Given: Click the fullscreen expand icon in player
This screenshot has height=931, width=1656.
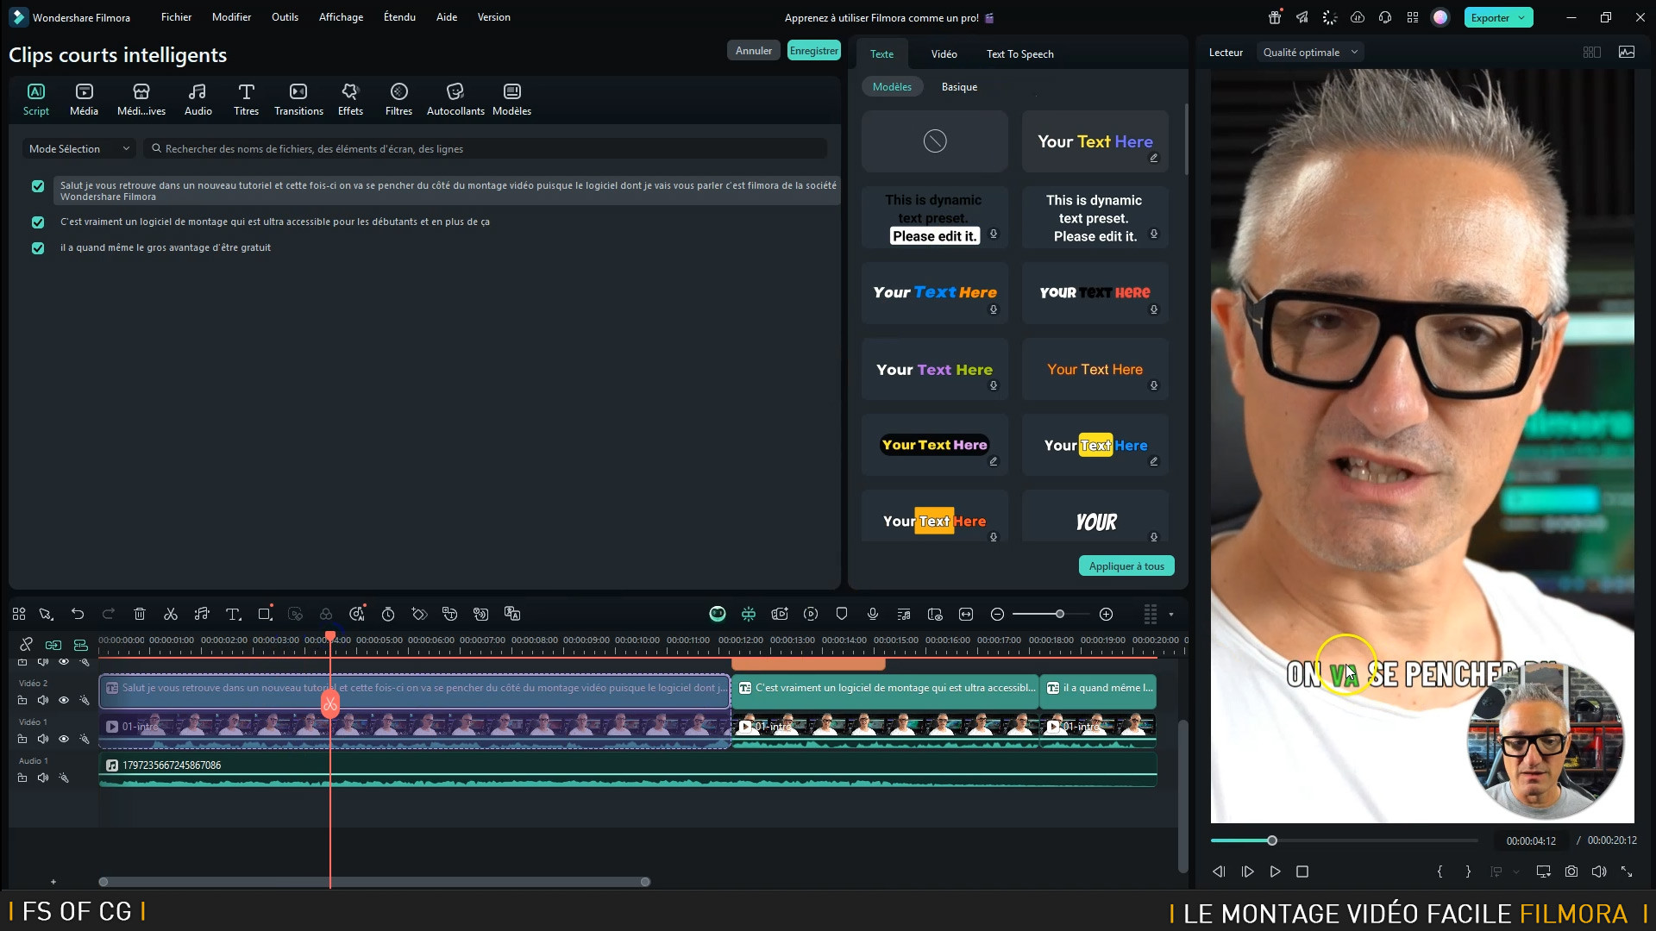Looking at the screenshot, I should [1627, 872].
